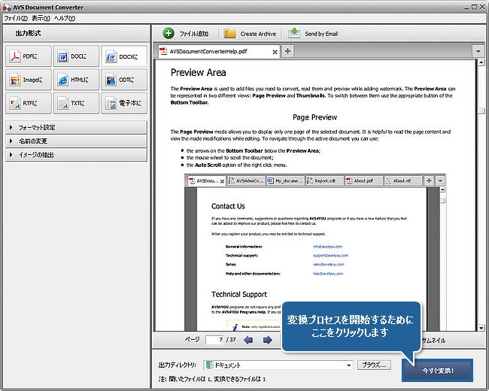Click the Send by Email label
The height and width of the screenshot is (391, 489).
pyautogui.click(x=321, y=34)
